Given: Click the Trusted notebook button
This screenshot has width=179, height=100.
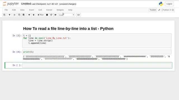Looking at the screenshot, I should click(x=153, y=10).
